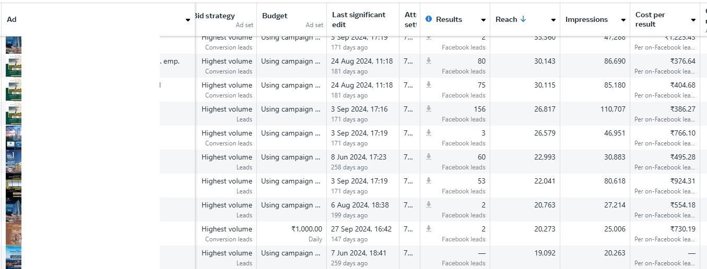707x269 pixels.
Task: Download leads for the ad with 53 results
Action: tap(429, 181)
